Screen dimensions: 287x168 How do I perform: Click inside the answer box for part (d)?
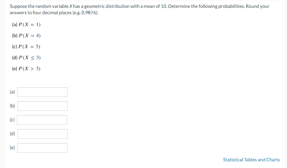pyautogui.click(x=42, y=134)
